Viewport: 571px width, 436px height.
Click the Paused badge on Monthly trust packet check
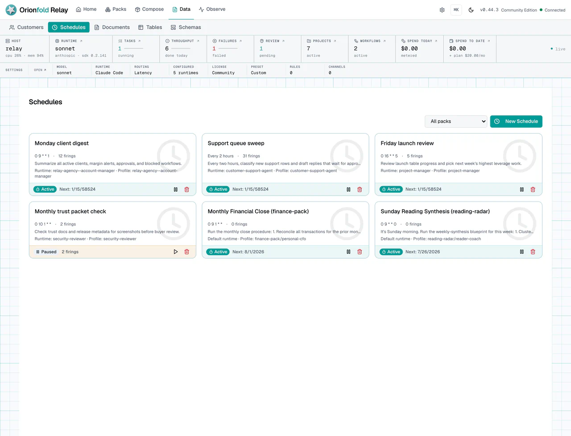point(46,252)
